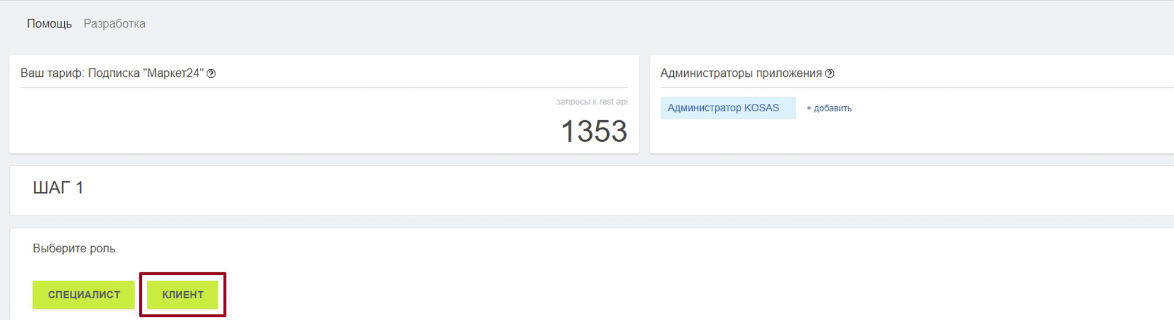
Task: Click the Администраторы приложения heading text
Action: click(741, 73)
